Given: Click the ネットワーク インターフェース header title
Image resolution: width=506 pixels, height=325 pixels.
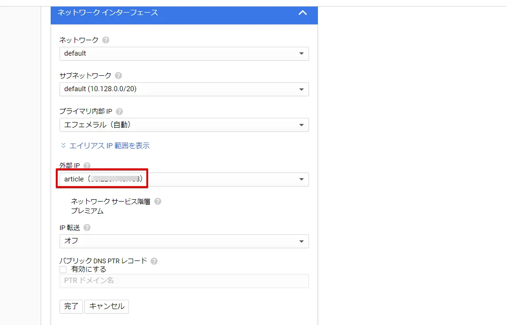Looking at the screenshot, I should point(108,13).
